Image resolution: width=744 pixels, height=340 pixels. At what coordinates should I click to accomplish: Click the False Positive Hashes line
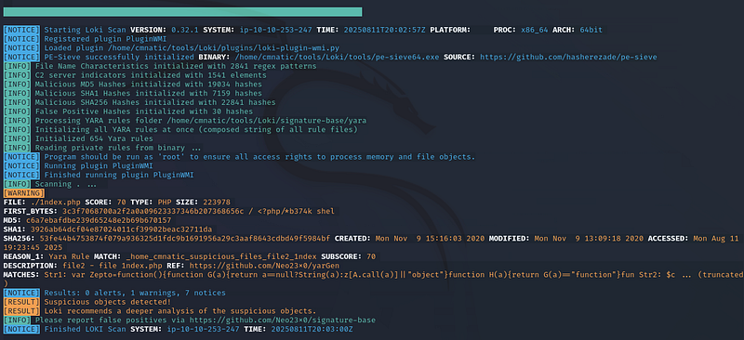[x=144, y=111]
